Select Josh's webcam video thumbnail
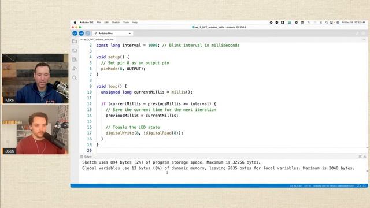Viewport: 370px width, 208px height. tap(35, 129)
